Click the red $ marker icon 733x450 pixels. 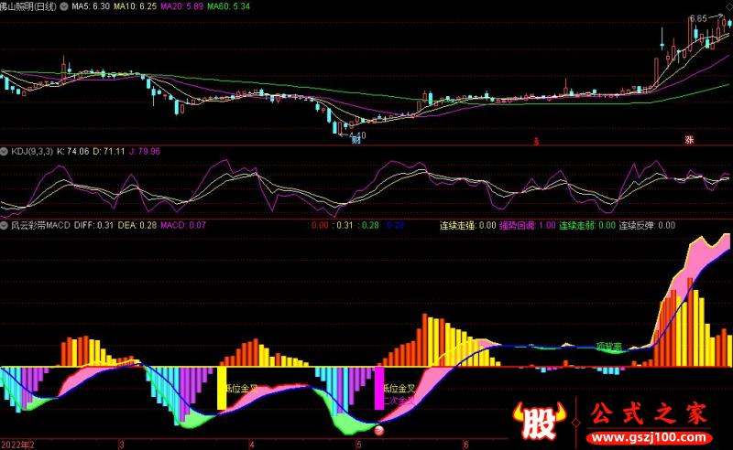tap(536, 141)
